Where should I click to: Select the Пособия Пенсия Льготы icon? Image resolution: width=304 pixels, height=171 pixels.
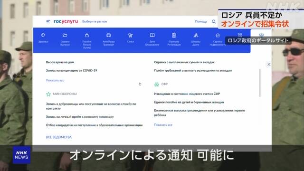87,35
